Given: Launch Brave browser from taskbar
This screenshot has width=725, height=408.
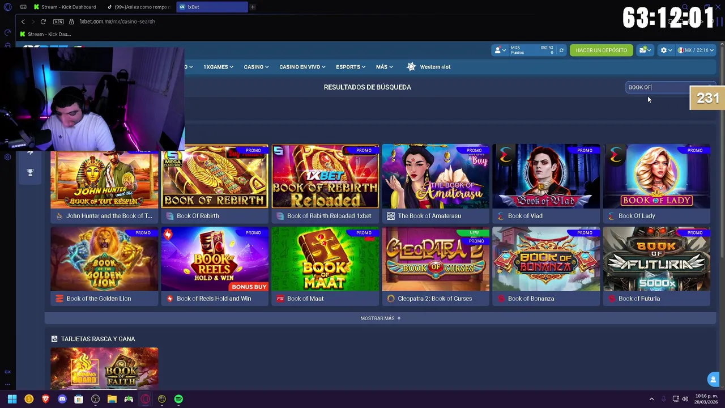Looking at the screenshot, I should click(x=46, y=399).
